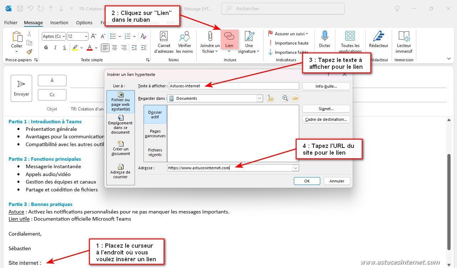Apply a bulleted list
This screenshot has height=268, width=457.
click(x=113, y=36)
